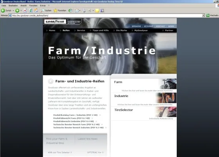Open Tipps und Hilfe navigation item
The height and width of the screenshot is (157, 219).
click(x=101, y=31)
